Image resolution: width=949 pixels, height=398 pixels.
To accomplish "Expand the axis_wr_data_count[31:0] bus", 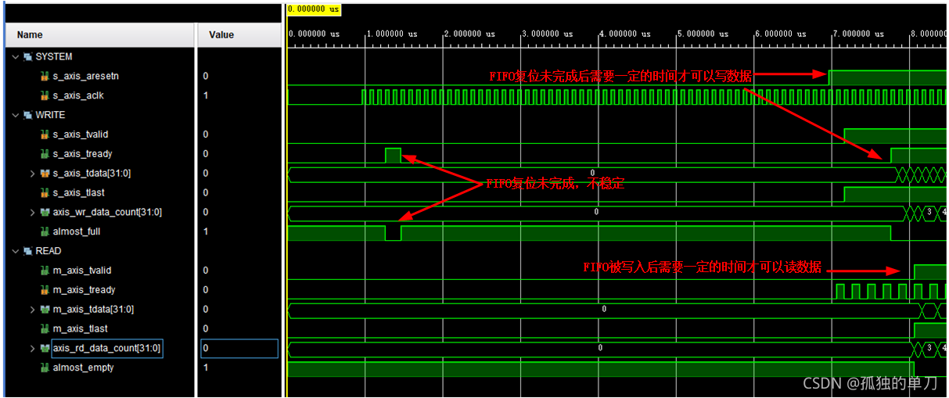I will point(32,212).
